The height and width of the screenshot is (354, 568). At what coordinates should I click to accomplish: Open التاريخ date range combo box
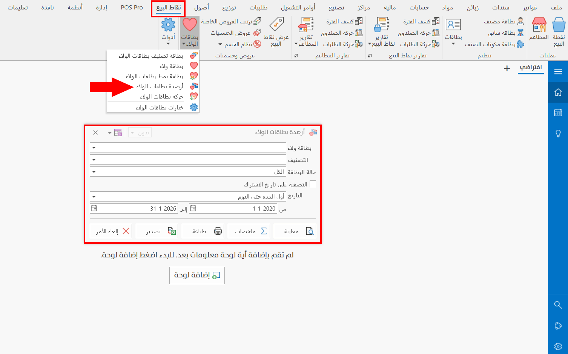point(188,197)
